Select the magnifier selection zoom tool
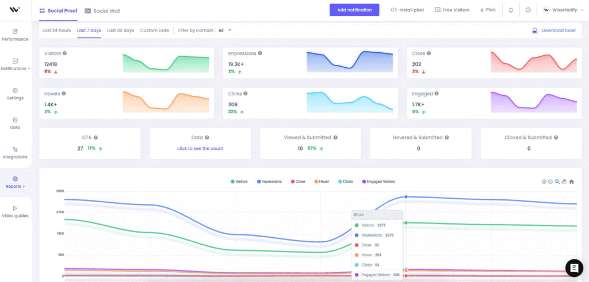The image size is (589, 282). (x=557, y=181)
